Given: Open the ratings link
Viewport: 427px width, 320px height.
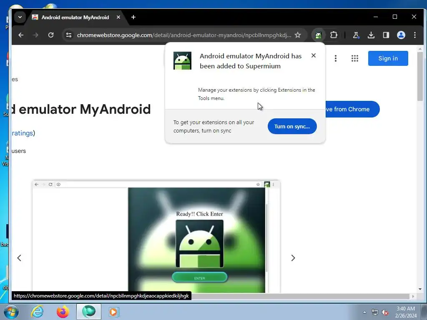Looking at the screenshot, I should point(23,133).
